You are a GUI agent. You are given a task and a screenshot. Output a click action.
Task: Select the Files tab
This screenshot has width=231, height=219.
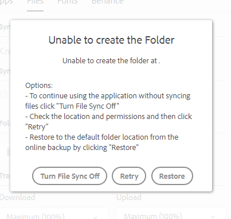[x=35, y=2]
